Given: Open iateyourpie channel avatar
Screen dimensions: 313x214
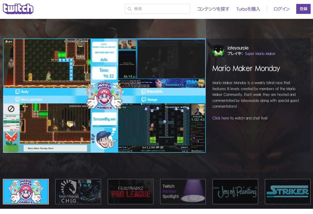Looking at the screenshot, I should click(x=218, y=51).
